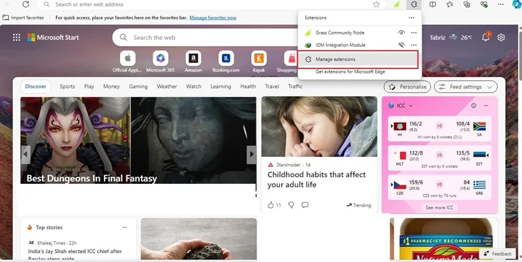
Task: Select the Learning tab
Action: (x=221, y=87)
